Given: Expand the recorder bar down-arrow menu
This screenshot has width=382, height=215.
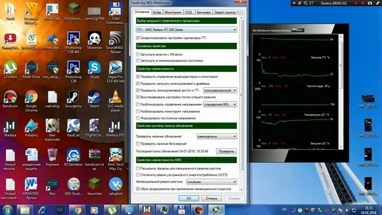Looking at the screenshot, I should 294,3.
